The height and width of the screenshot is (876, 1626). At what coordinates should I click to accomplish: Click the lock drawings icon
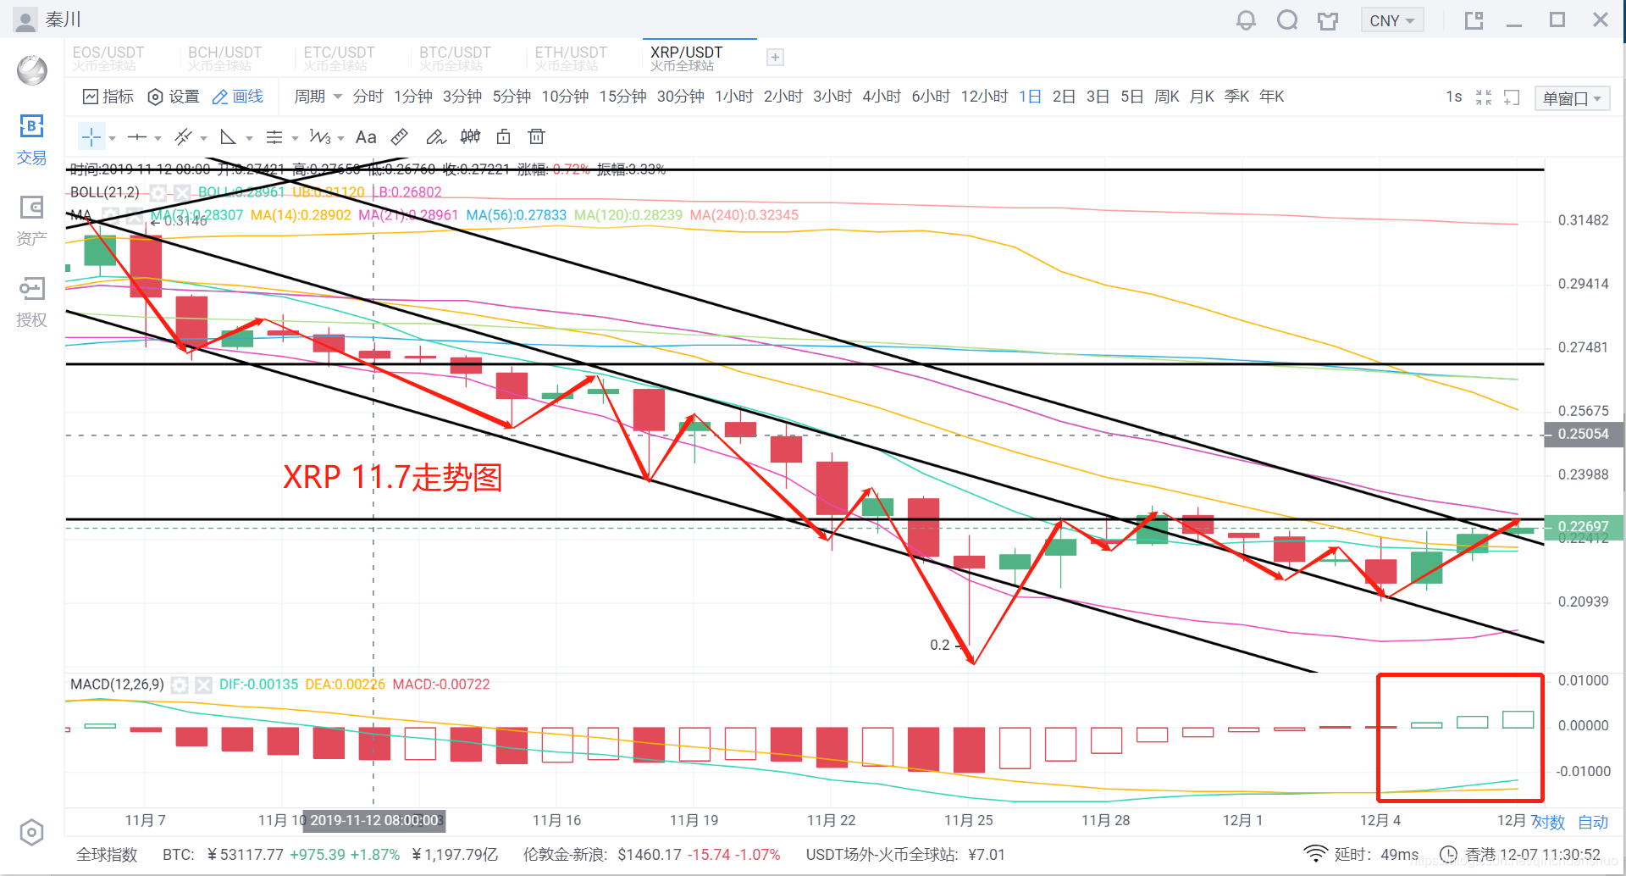[503, 137]
